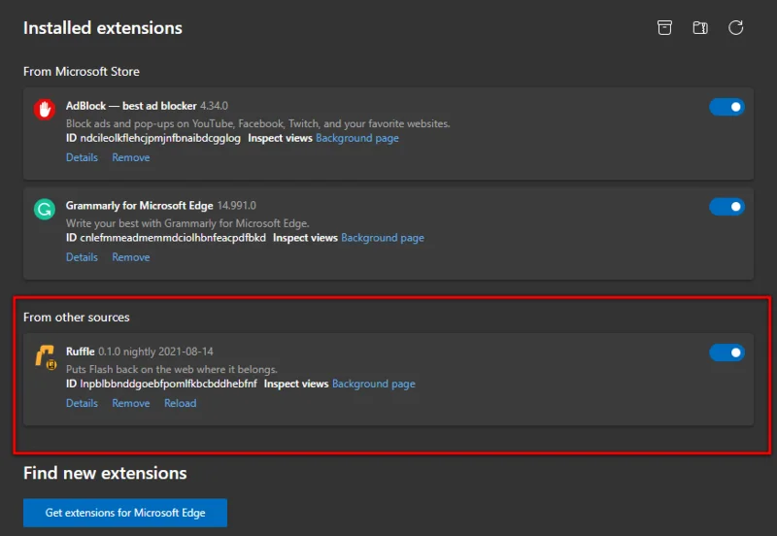
Task: Inspect Ruffle's Background page
Action: [x=374, y=384]
